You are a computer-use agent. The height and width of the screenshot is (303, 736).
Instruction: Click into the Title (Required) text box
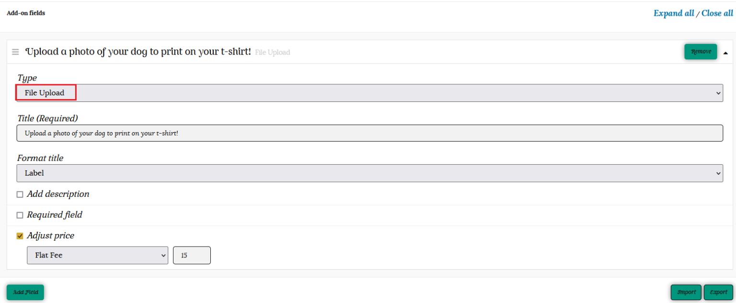tap(369, 133)
